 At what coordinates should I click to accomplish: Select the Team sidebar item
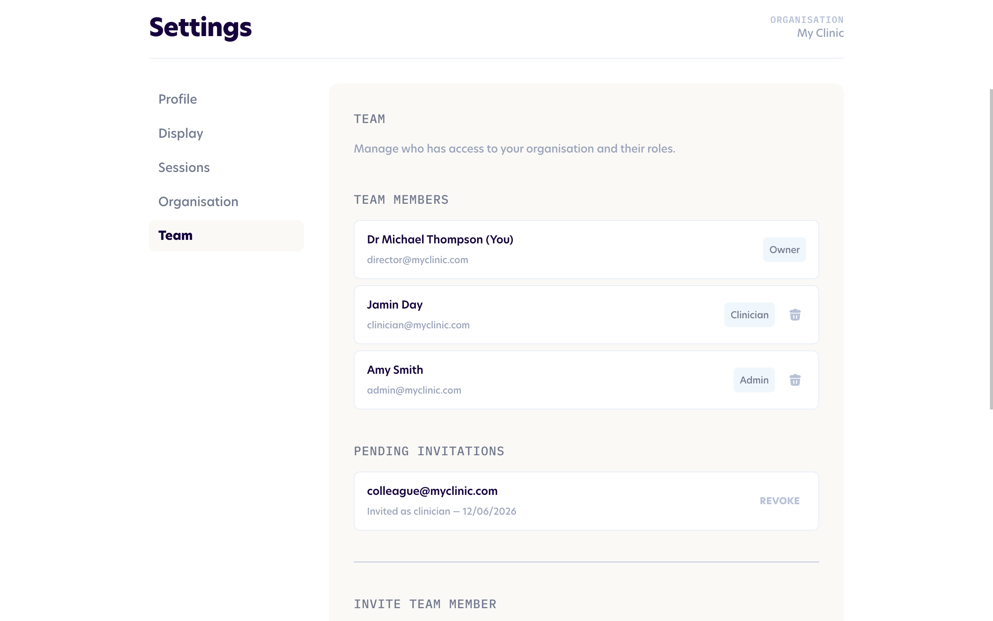click(226, 235)
